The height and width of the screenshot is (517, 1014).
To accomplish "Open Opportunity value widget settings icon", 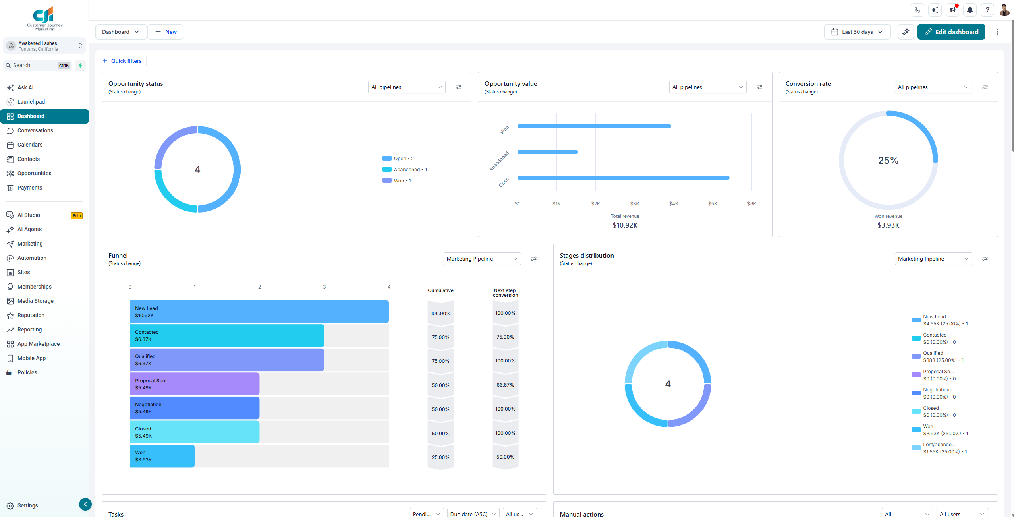I will [x=759, y=87].
